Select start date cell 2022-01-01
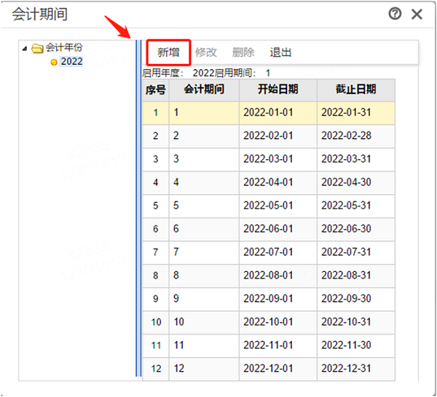437x397 pixels. [x=278, y=113]
